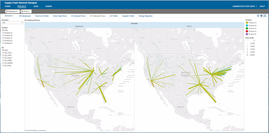Expand the RESULTS menu
The width and height of the screenshot is (269, 133).
(9, 16)
